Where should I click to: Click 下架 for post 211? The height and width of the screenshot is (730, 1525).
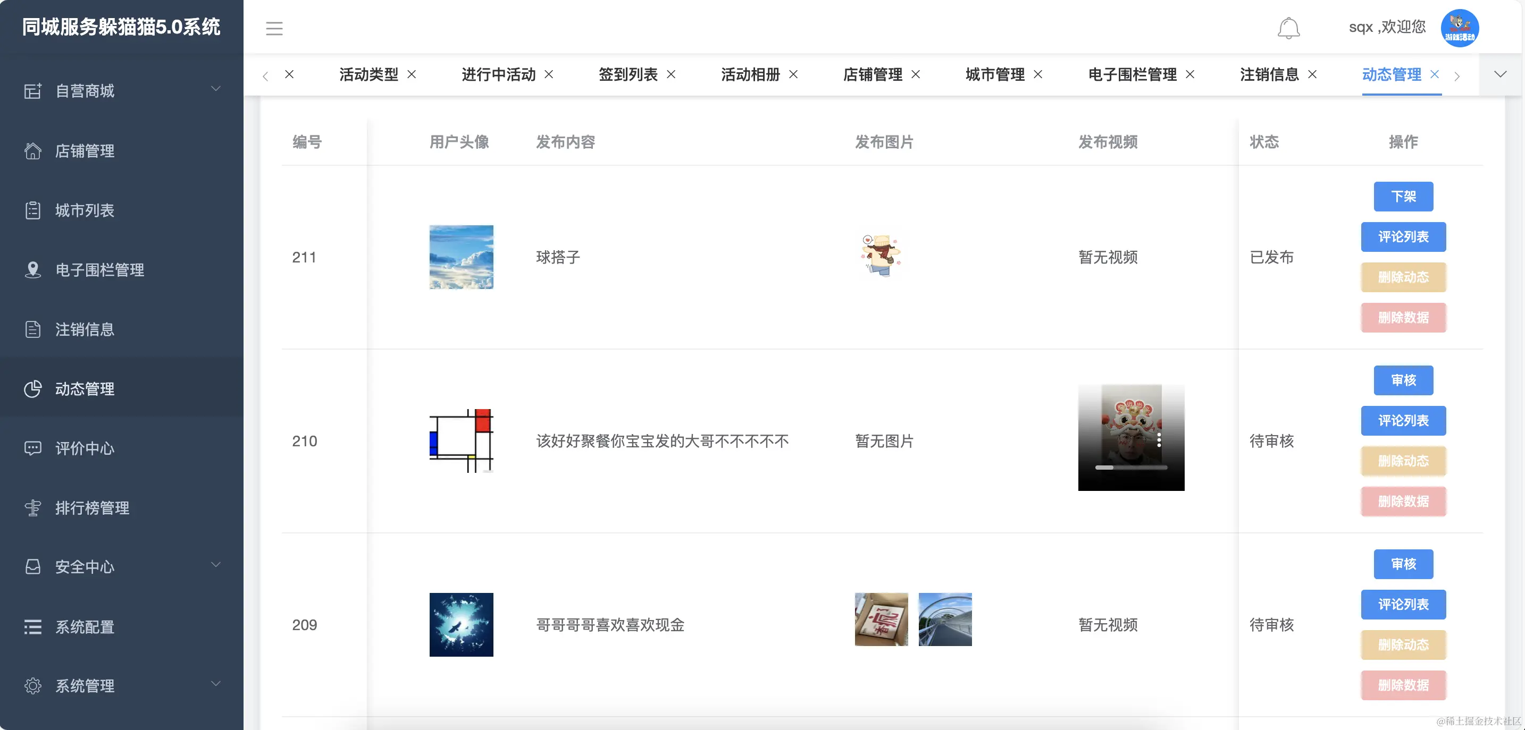1404,197
